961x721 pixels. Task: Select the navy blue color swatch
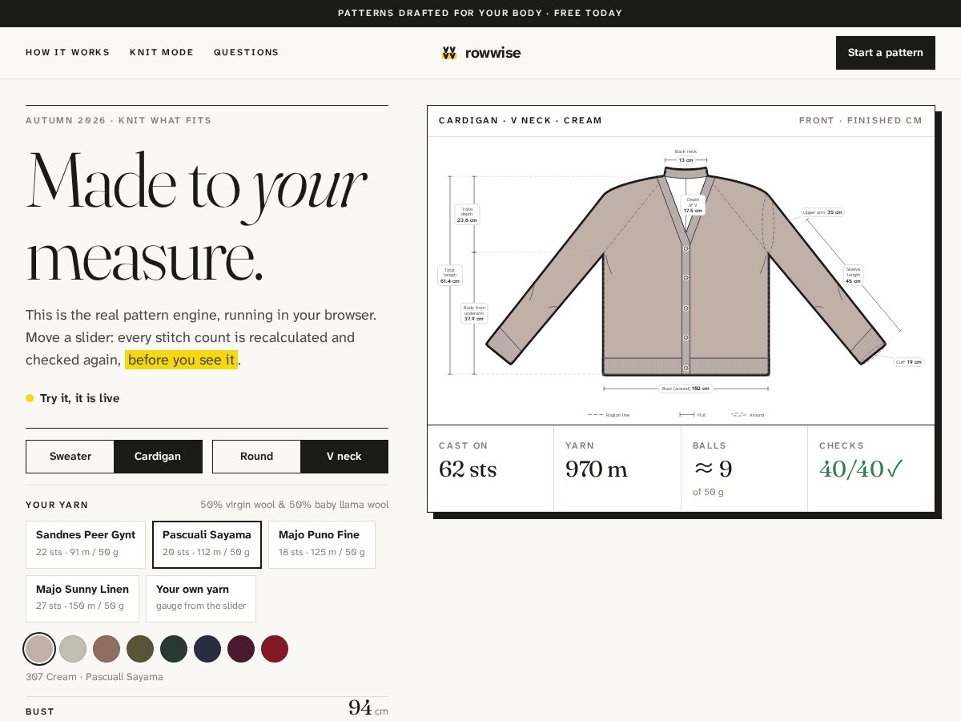[207, 649]
